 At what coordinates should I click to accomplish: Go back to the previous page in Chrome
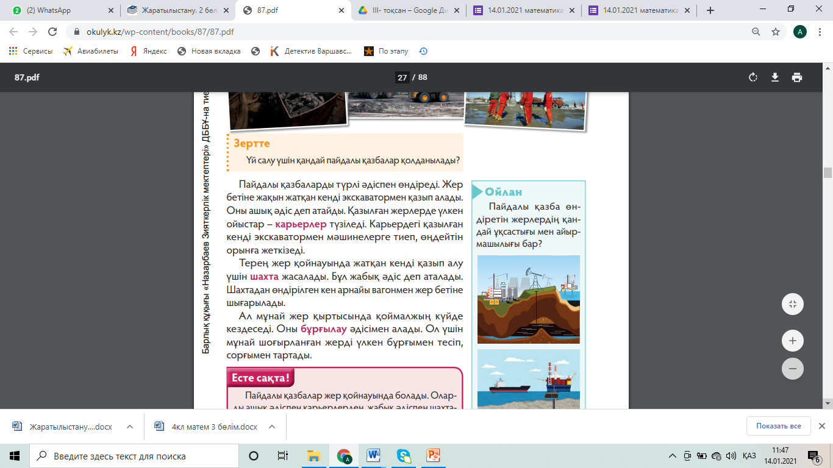tap(13, 32)
